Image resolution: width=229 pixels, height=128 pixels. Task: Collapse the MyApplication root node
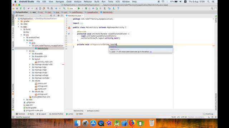point(16,18)
